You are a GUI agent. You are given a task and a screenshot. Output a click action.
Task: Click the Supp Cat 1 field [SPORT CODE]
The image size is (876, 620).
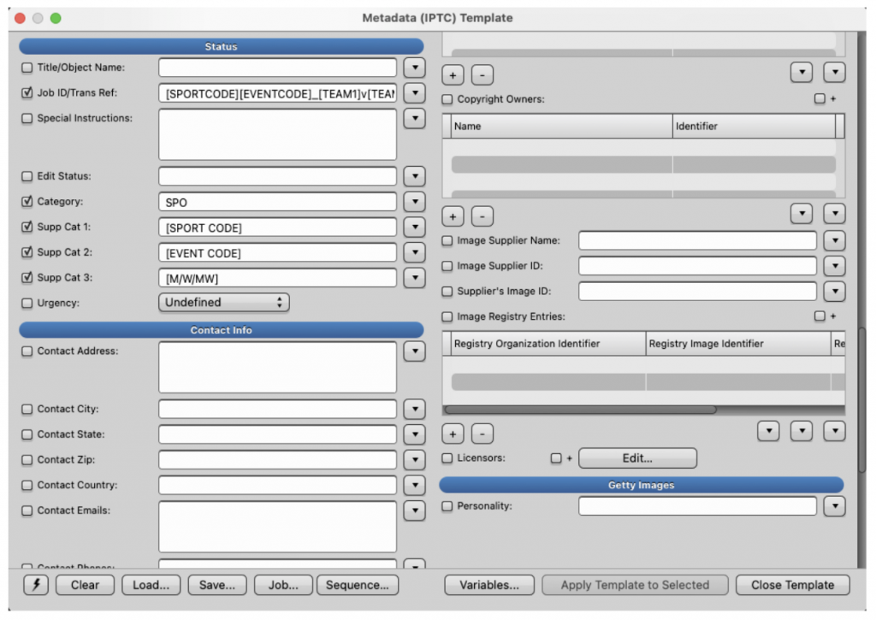pyautogui.click(x=278, y=227)
